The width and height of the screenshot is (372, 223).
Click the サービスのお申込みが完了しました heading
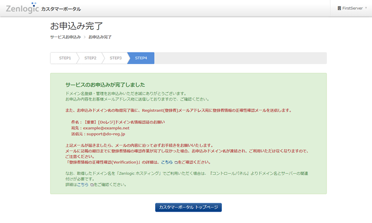coord(105,85)
